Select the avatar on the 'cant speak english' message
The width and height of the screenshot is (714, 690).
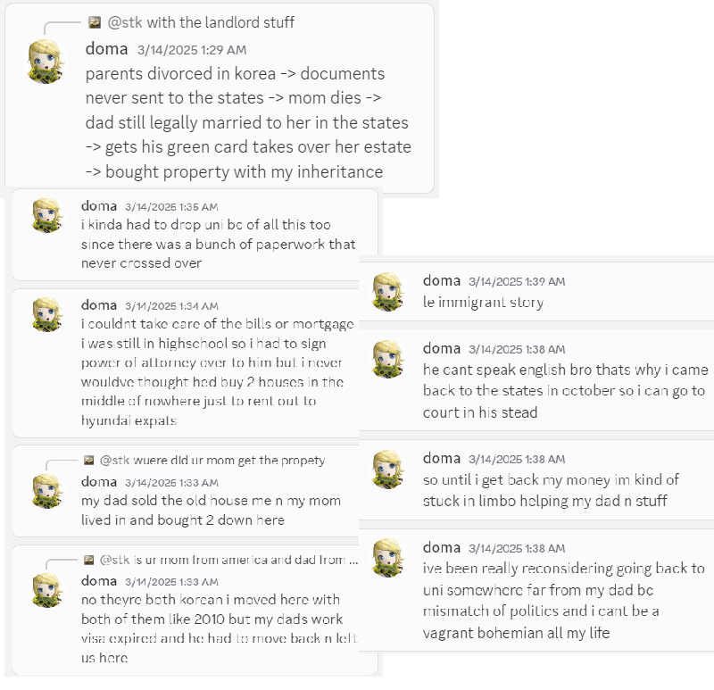tap(388, 360)
